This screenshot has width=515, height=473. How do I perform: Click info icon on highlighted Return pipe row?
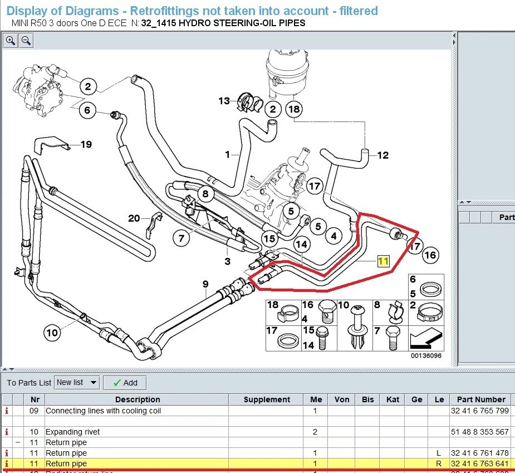click(x=6, y=464)
